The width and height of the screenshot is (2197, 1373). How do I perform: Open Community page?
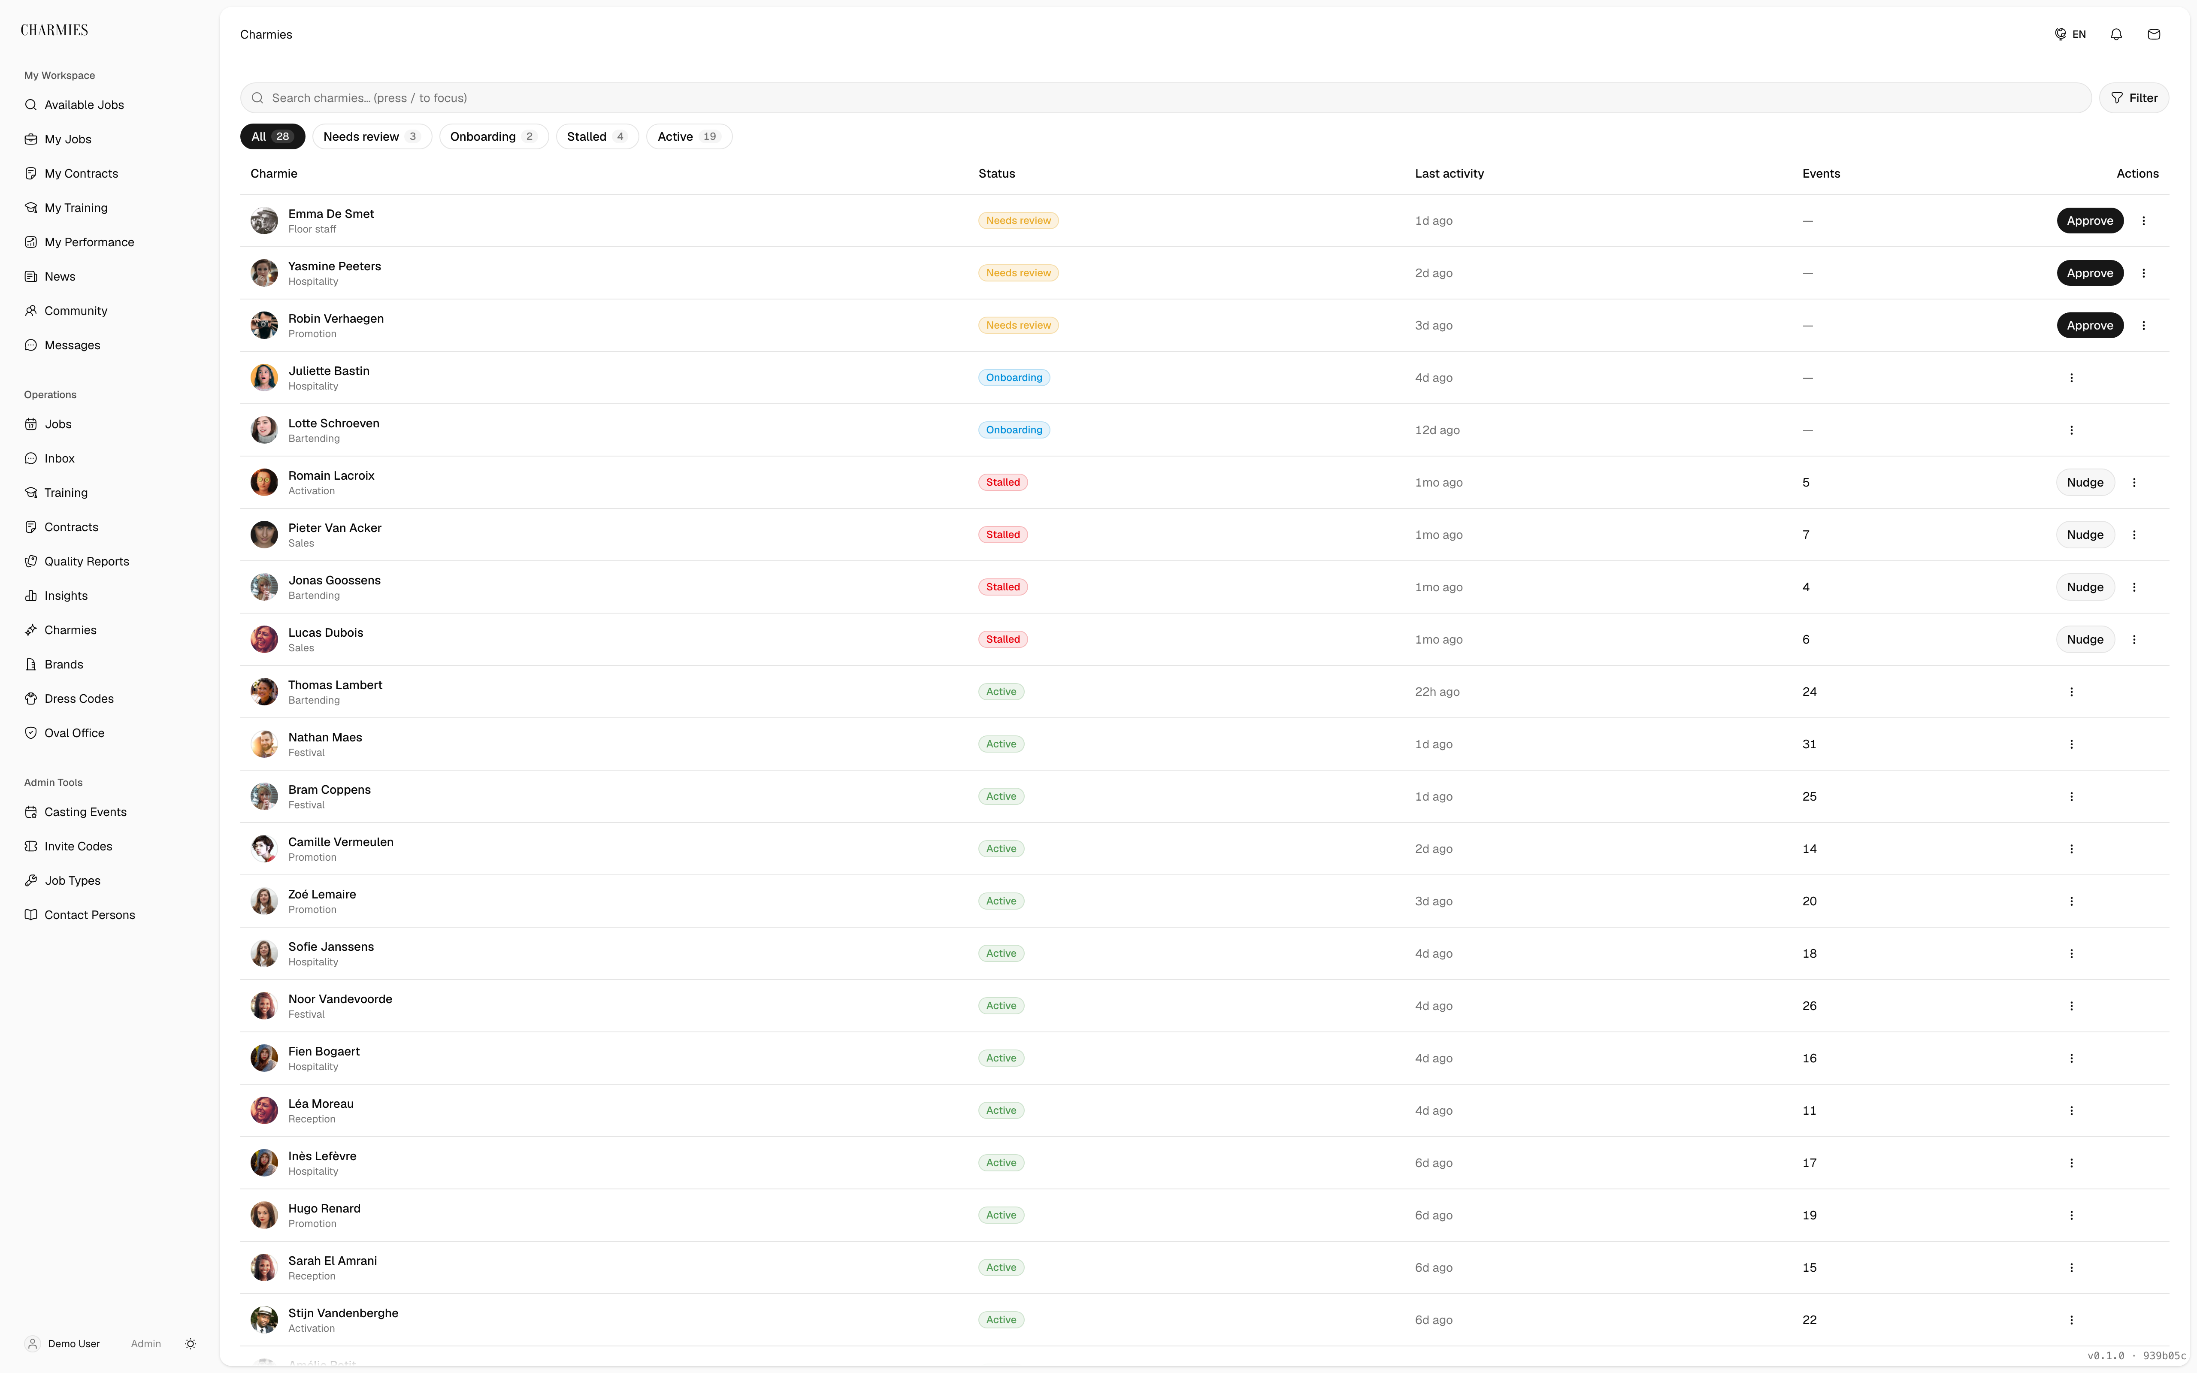tap(109, 311)
